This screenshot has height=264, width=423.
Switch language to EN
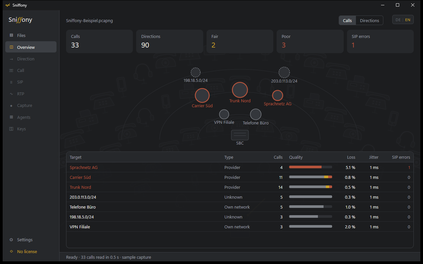tap(408, 20)
